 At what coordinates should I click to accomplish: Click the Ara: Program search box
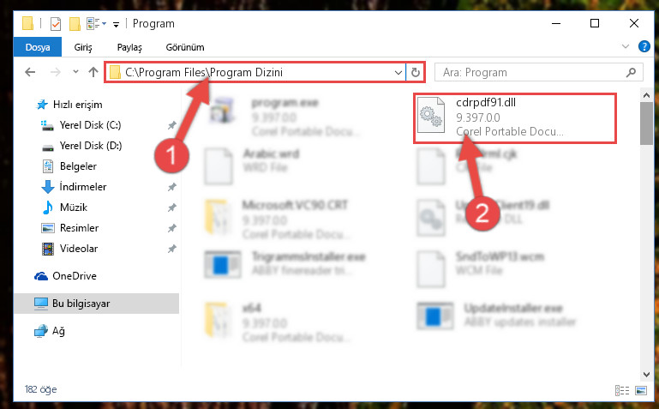tap(533, 72)
